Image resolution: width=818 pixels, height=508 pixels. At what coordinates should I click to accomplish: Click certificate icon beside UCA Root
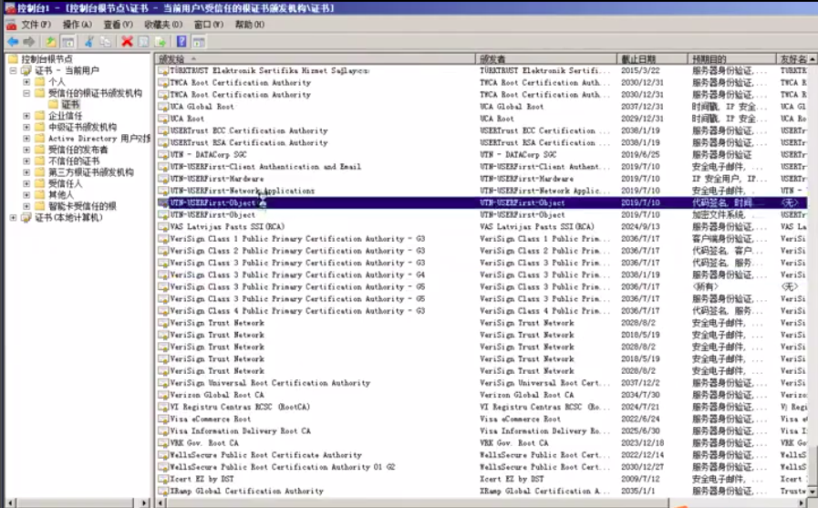point(163,119)
